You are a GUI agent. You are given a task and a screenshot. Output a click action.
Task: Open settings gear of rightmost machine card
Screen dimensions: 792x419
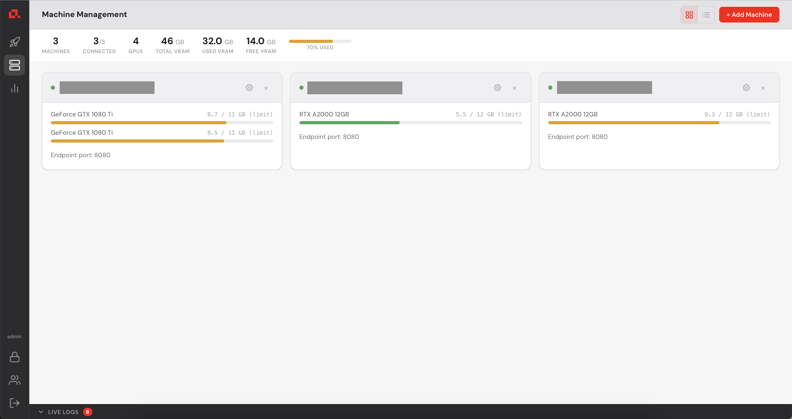(746, 88)
